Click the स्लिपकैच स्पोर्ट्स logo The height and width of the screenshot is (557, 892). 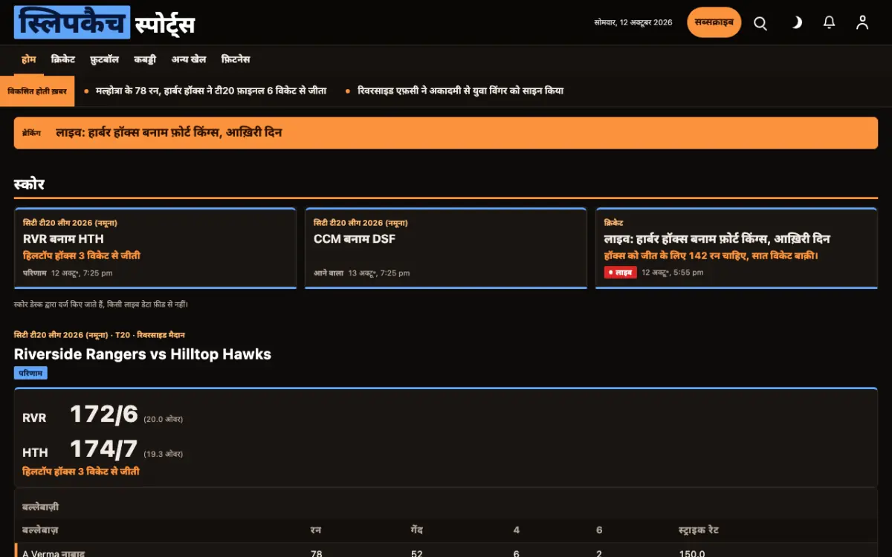tap(104, 23)
